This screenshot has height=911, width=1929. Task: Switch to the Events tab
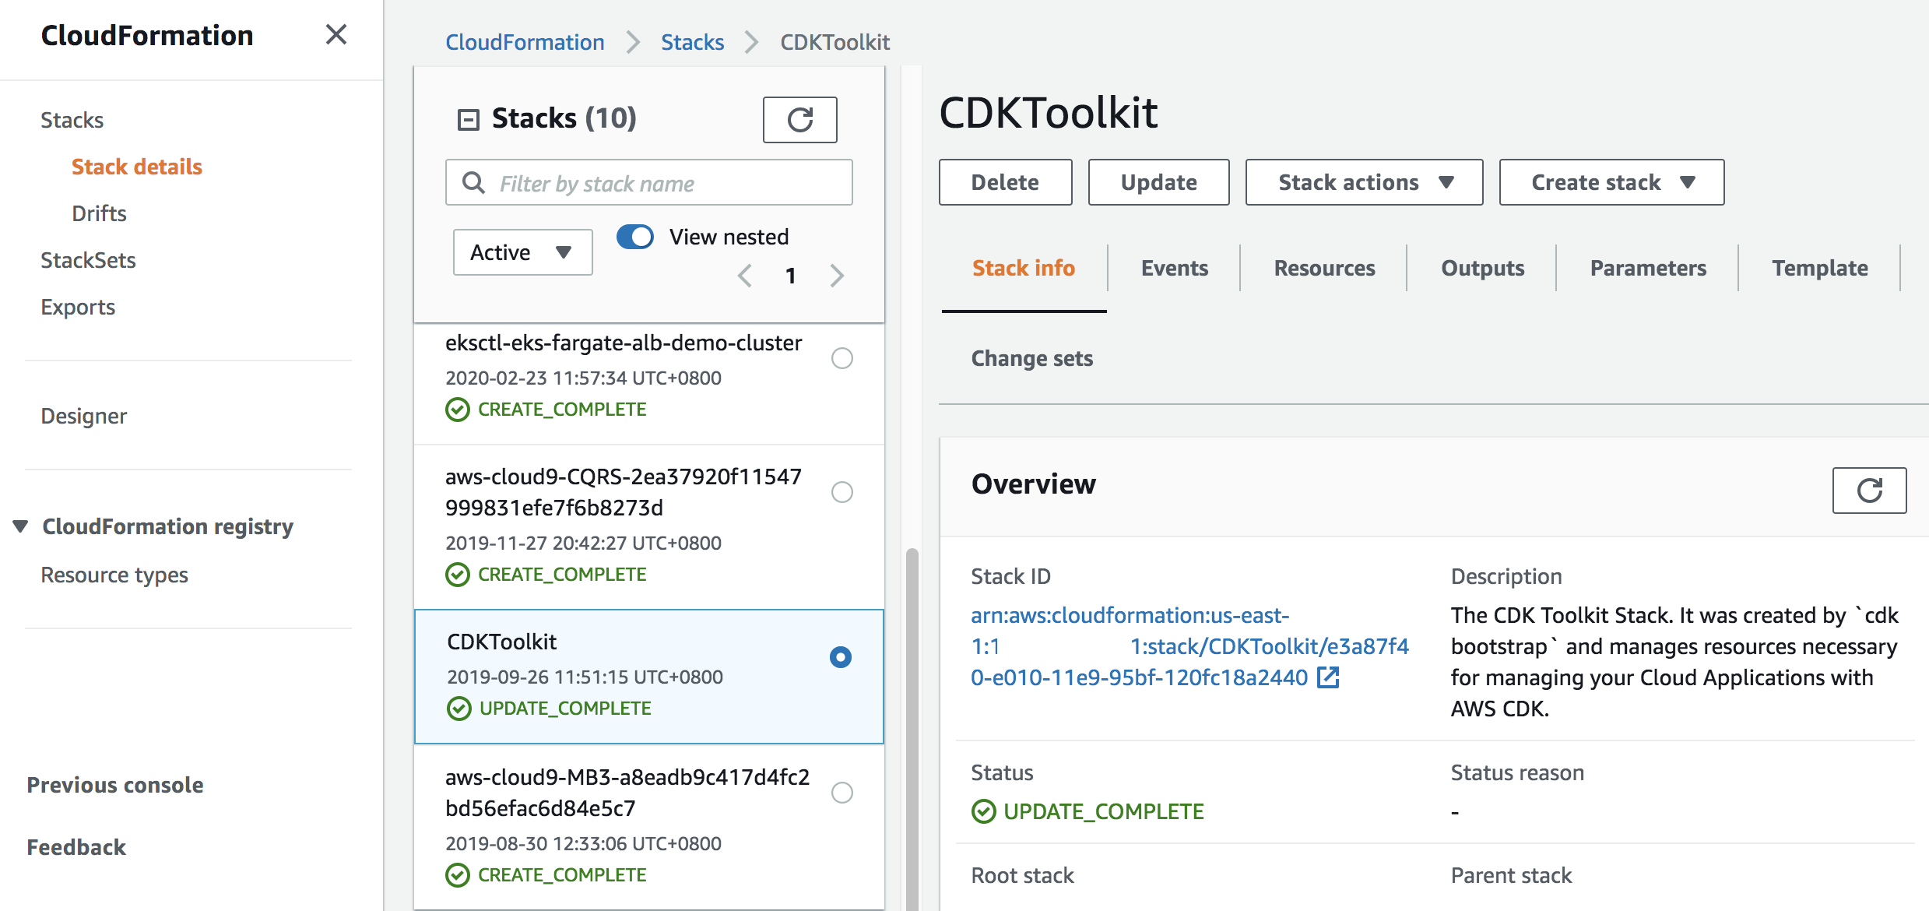point(1174,268)
